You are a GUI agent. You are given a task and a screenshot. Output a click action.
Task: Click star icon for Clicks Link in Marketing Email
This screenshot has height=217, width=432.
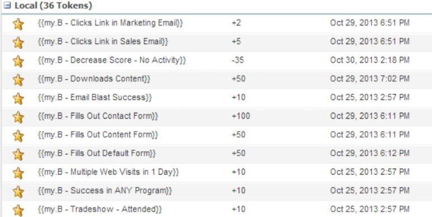coord(18,24)
